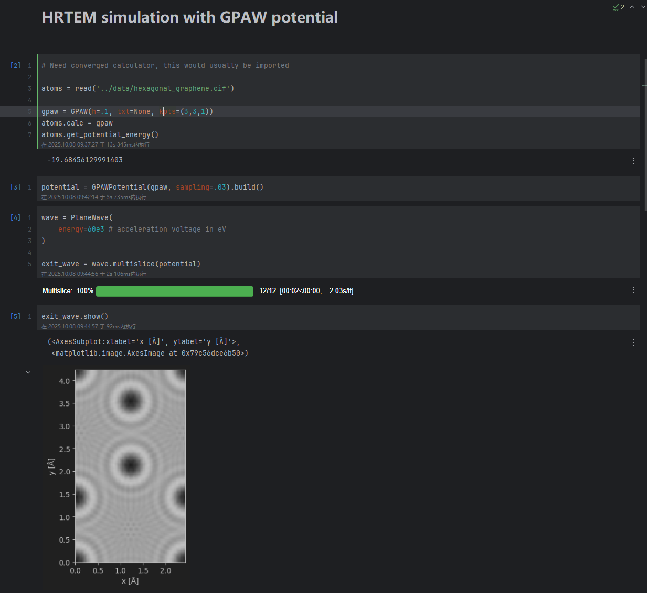Place cursor in gpaw = GPAW(...) line
647x593 pixels.
(x=127, y=111)
